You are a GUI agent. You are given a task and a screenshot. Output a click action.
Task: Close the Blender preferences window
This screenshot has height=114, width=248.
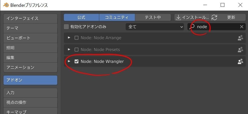(240, 5)
